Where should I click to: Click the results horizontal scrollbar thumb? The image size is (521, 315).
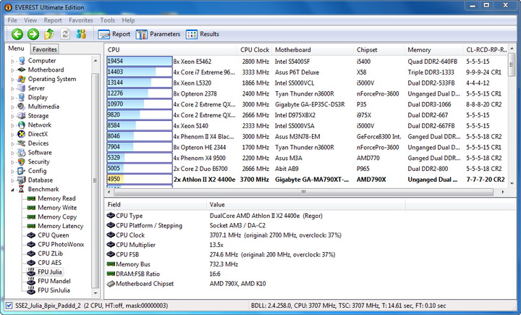(303, 192)
